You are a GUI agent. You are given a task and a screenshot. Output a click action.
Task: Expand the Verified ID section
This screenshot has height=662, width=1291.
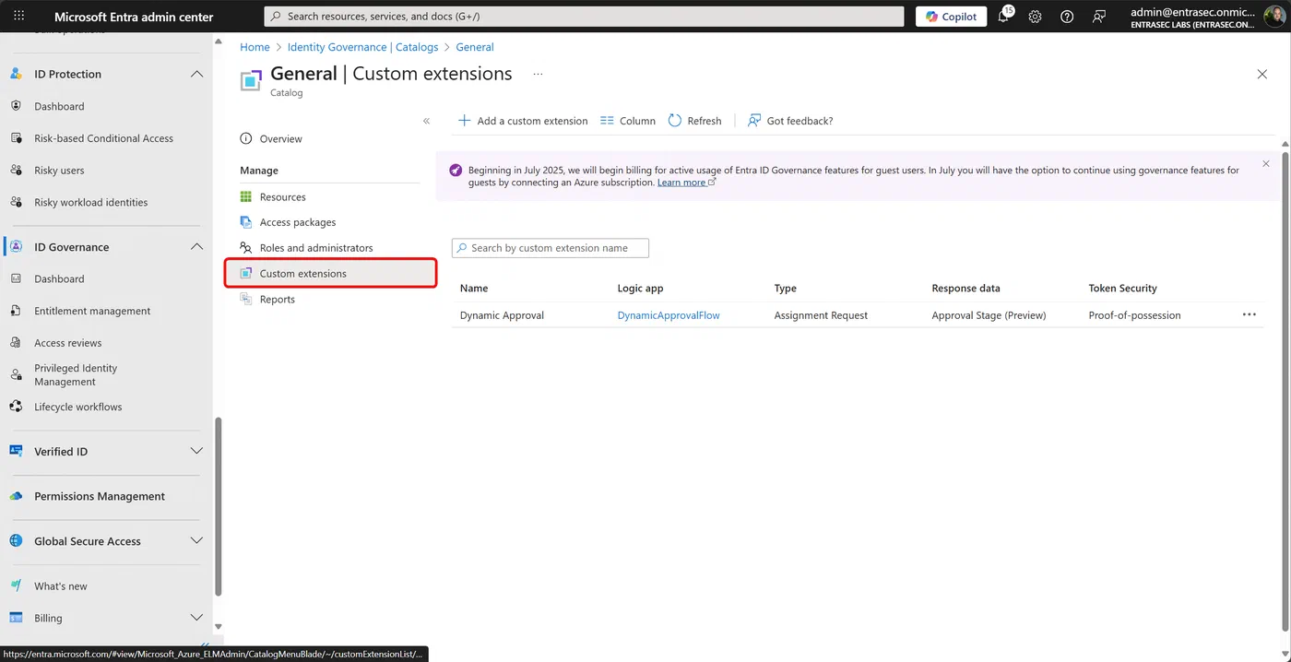pyautogui.click(x=196, y=451)
